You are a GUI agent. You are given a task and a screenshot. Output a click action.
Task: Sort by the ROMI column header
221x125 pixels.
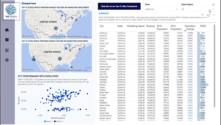click(x=203, y=26)
